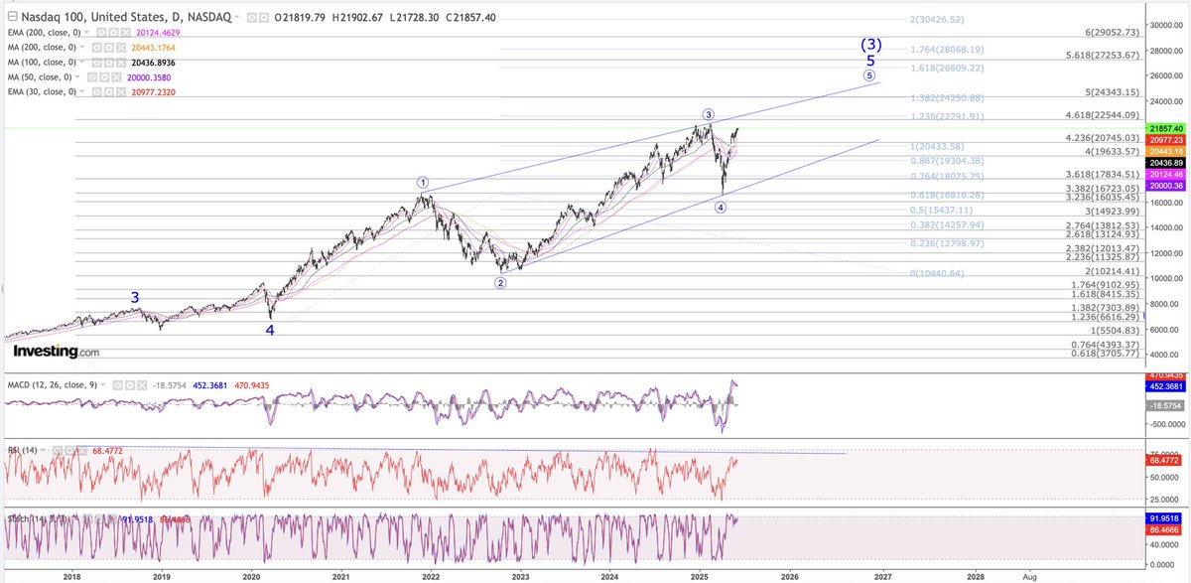Remove the MA (200, close, 0) indicator
Screen dimensions: 1191x583
(121, 48)
